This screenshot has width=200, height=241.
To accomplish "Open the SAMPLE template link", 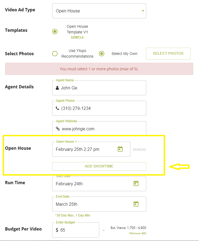I will pyautogui.click(x=77, y=37).
